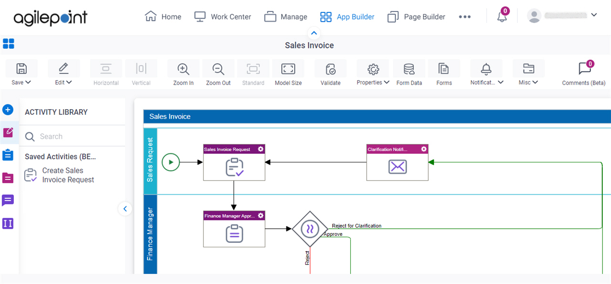
Task: Click the Misc folder icon
Action: coord(528,69)
